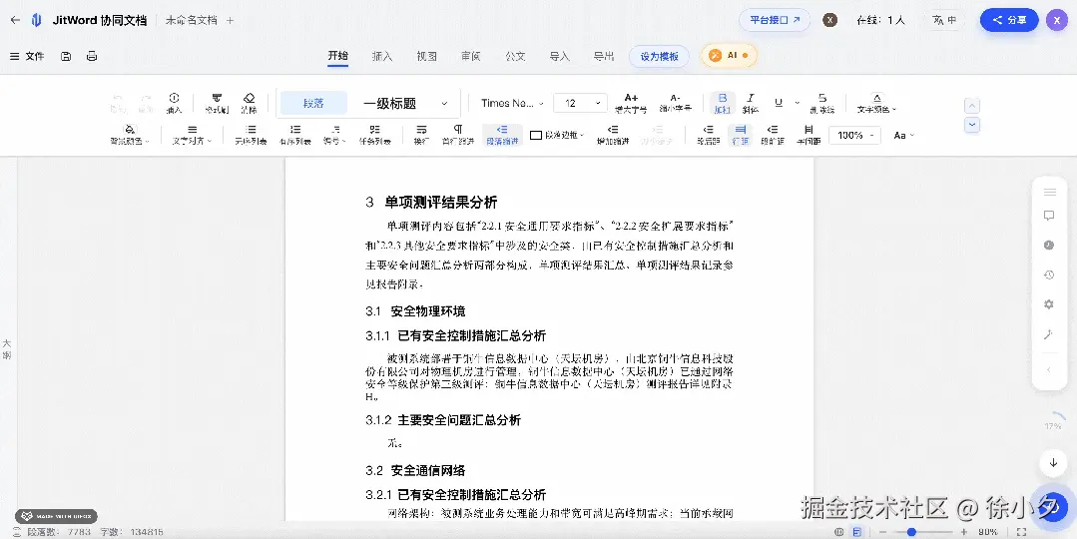Viewport: 1077px width, 539px height.
Task: Switch to the 视图 tab
Action: click(426, 56)
